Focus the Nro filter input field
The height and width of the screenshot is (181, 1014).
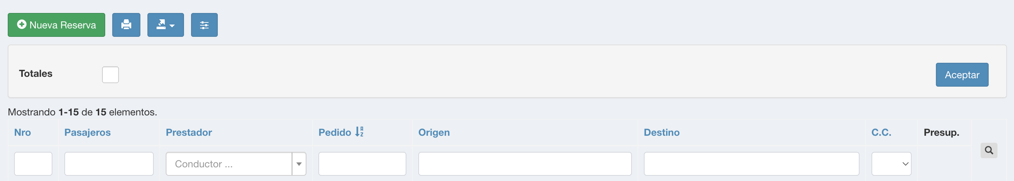(33, 164)
